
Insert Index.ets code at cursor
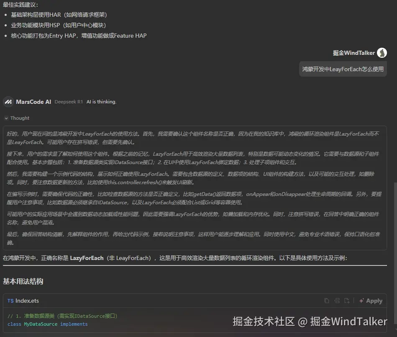[x=337, y=301]
